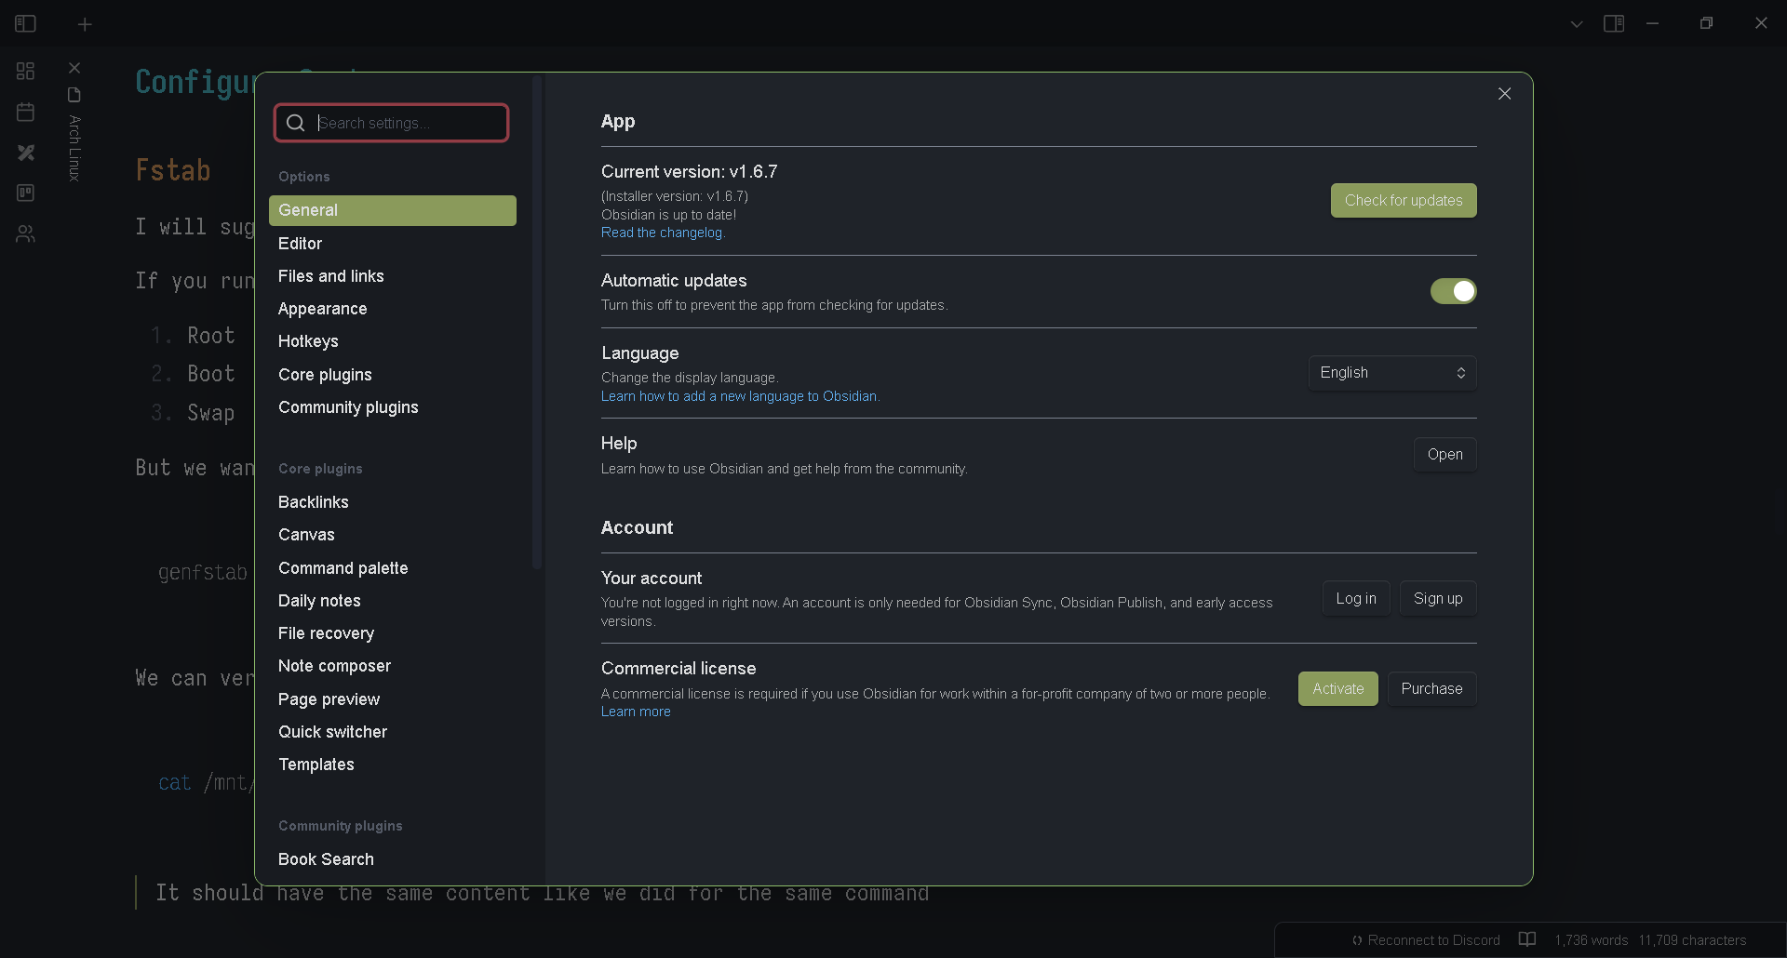Click the 1,736 words status entry
Image resolution: width=1787 pixels, height=958 pixels.
(1591, 940)
